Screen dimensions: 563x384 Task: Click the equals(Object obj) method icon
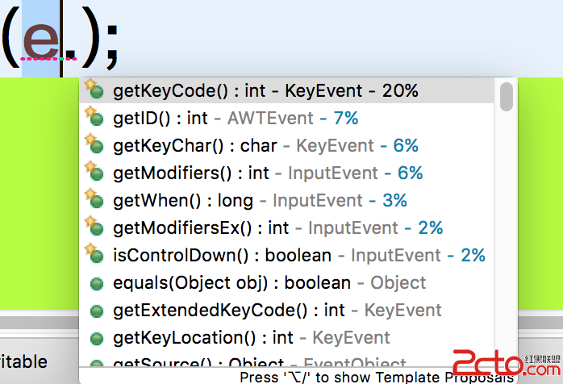[96, 284]
